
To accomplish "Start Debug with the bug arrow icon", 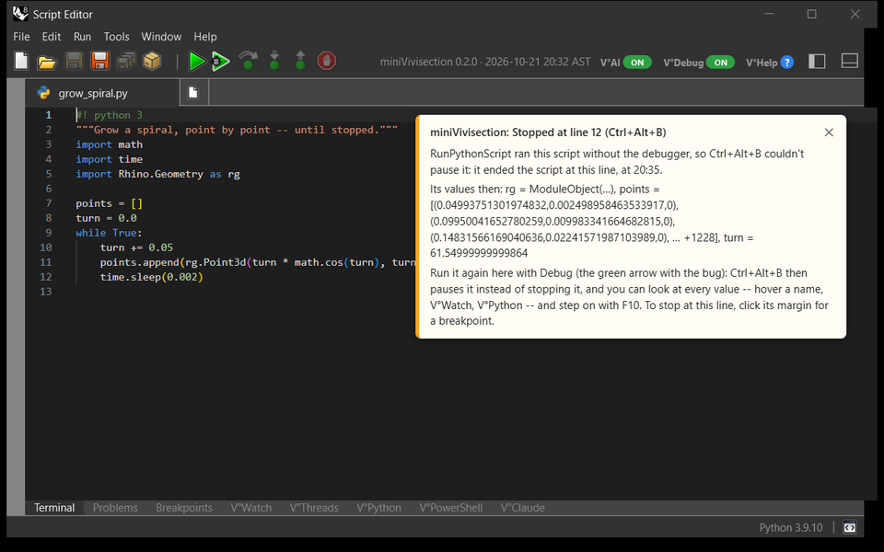I will (x=220, y=61).
